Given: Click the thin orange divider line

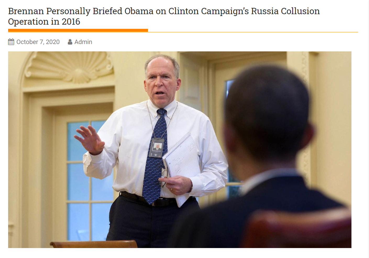Looking at the screenshot, I should 253,32.
